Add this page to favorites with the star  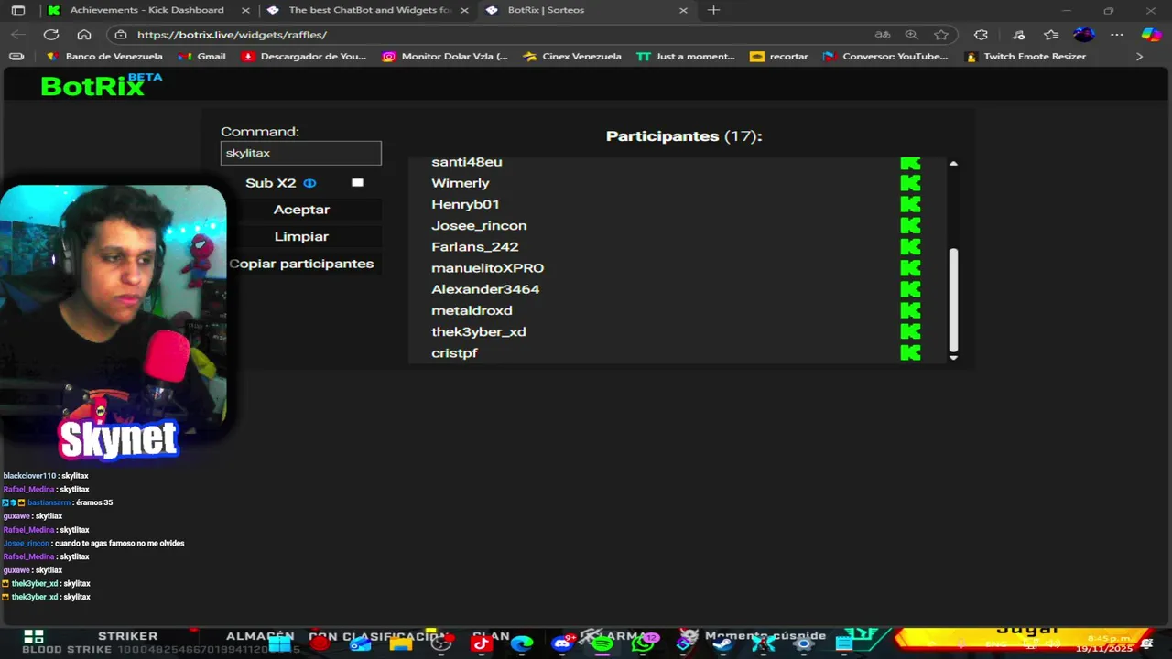(x=941, y=35)
